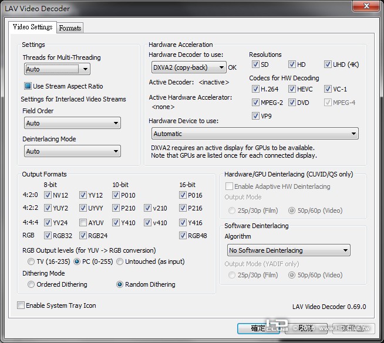Toggle HEVC hardware decoding checkbox

[x=291, y=89]
